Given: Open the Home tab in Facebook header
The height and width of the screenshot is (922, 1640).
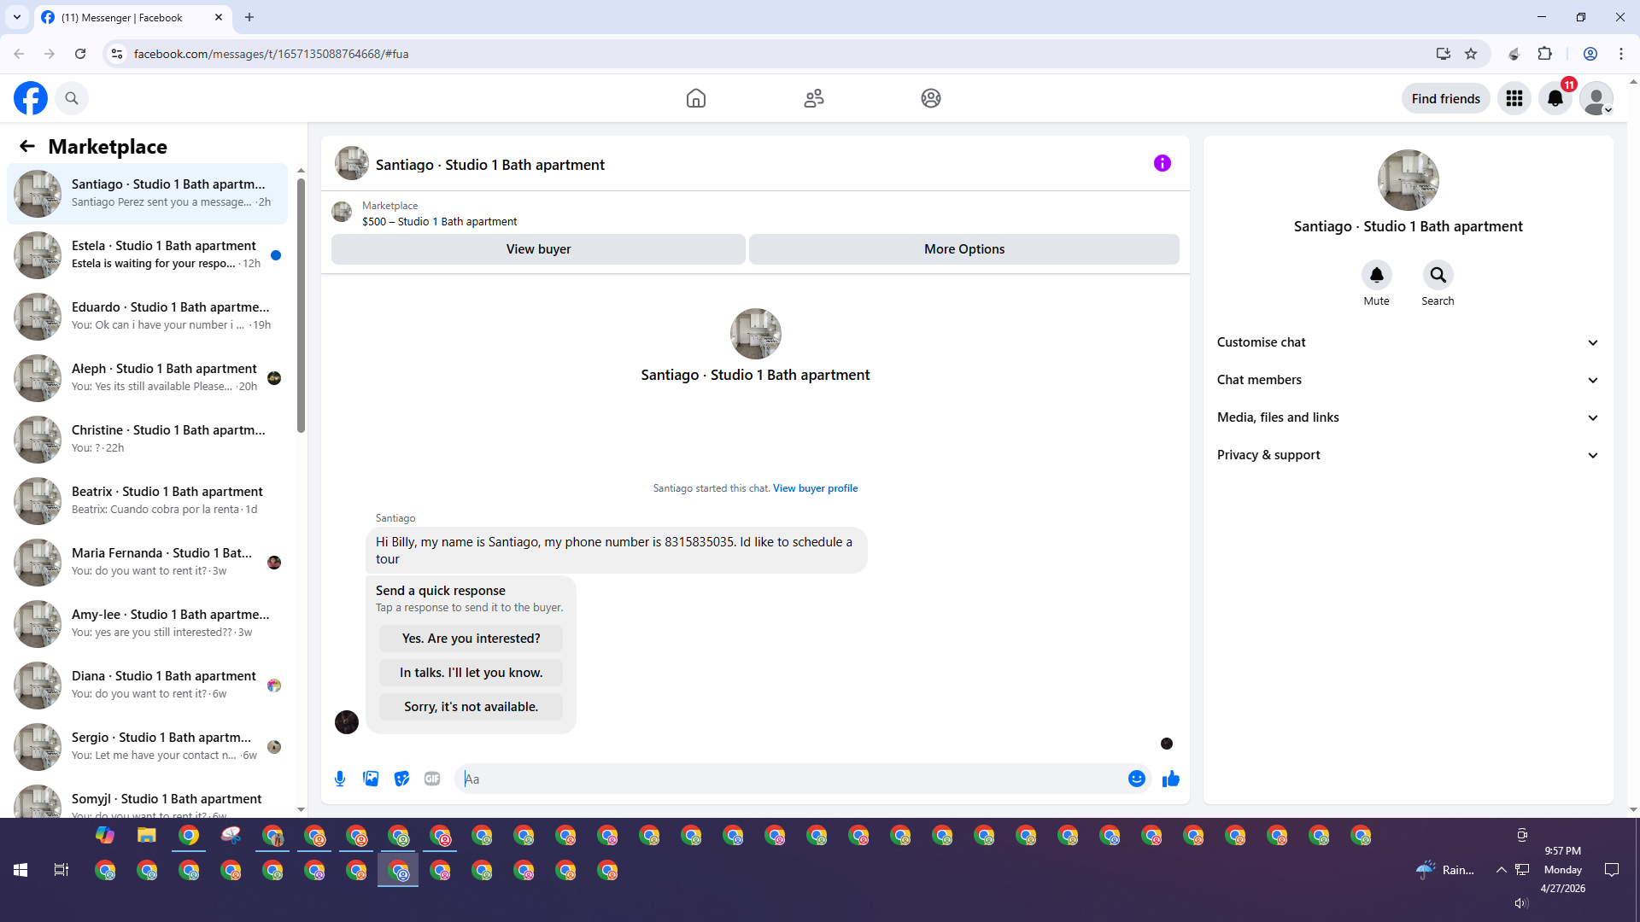Looking at the screenshot, I should tap(695, 98).
